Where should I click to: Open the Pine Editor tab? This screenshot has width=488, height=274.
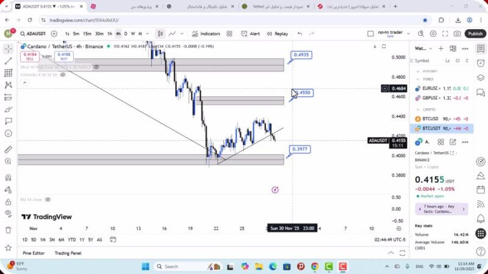coord(34,253)
